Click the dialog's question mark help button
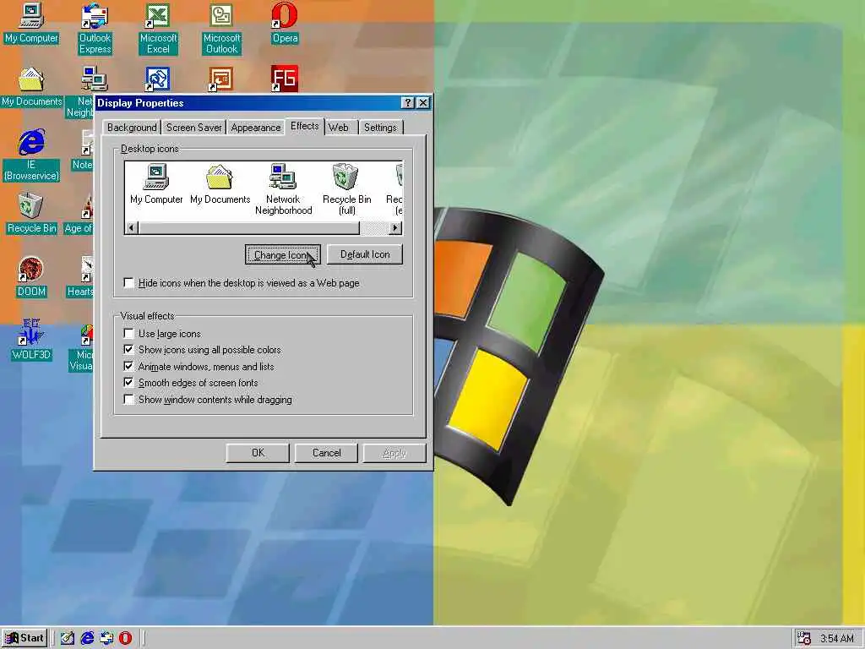Screen dimensions: 865x649 tap(408, 102)
